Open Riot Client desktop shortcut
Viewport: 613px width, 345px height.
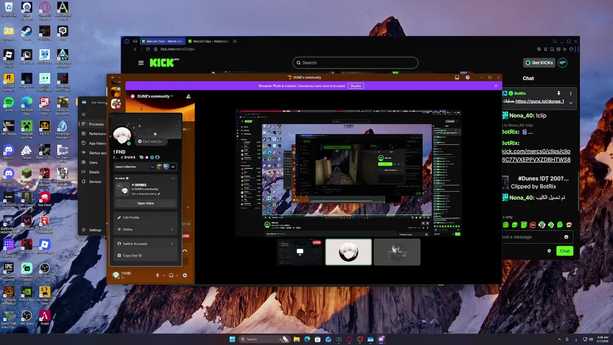[x=45, y=200]
